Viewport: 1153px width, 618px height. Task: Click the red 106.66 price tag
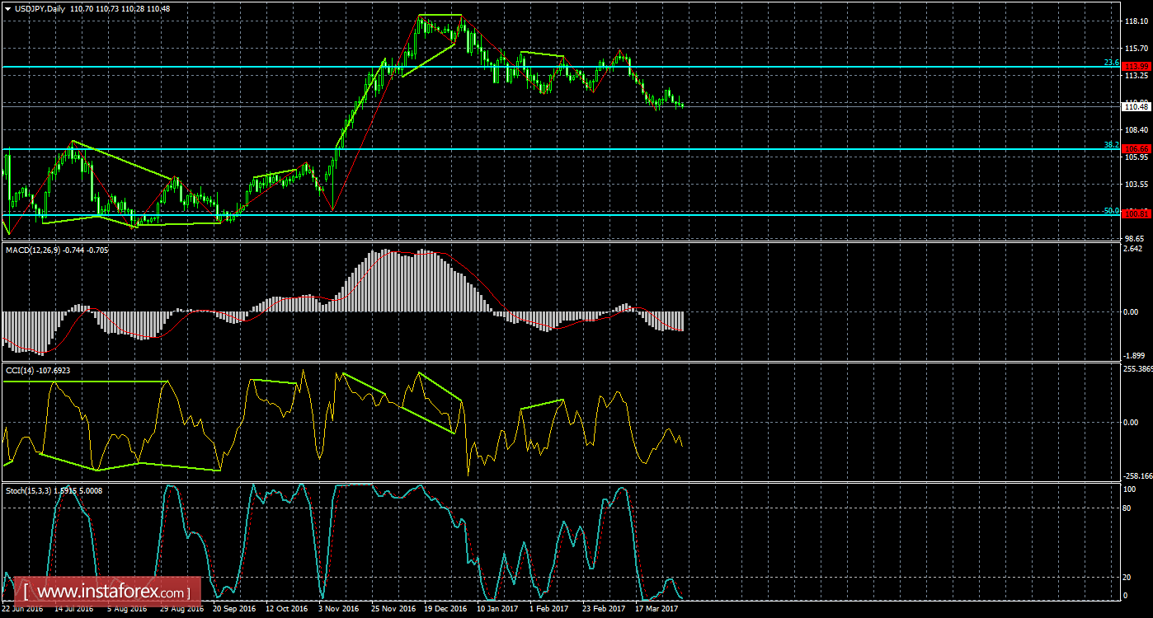click(x=1137, y=149)
